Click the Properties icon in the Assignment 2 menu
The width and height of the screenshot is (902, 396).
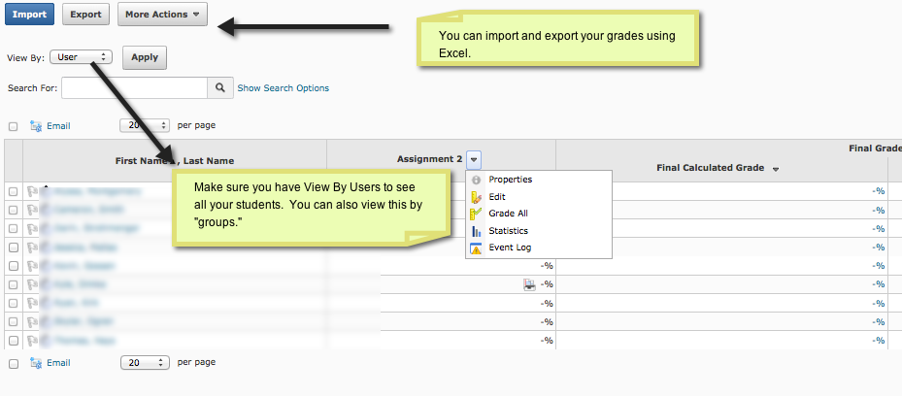[476, 180]
